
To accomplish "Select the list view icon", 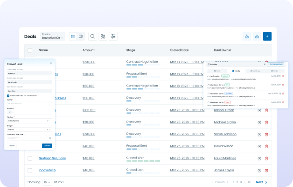I will click(73, 36).
